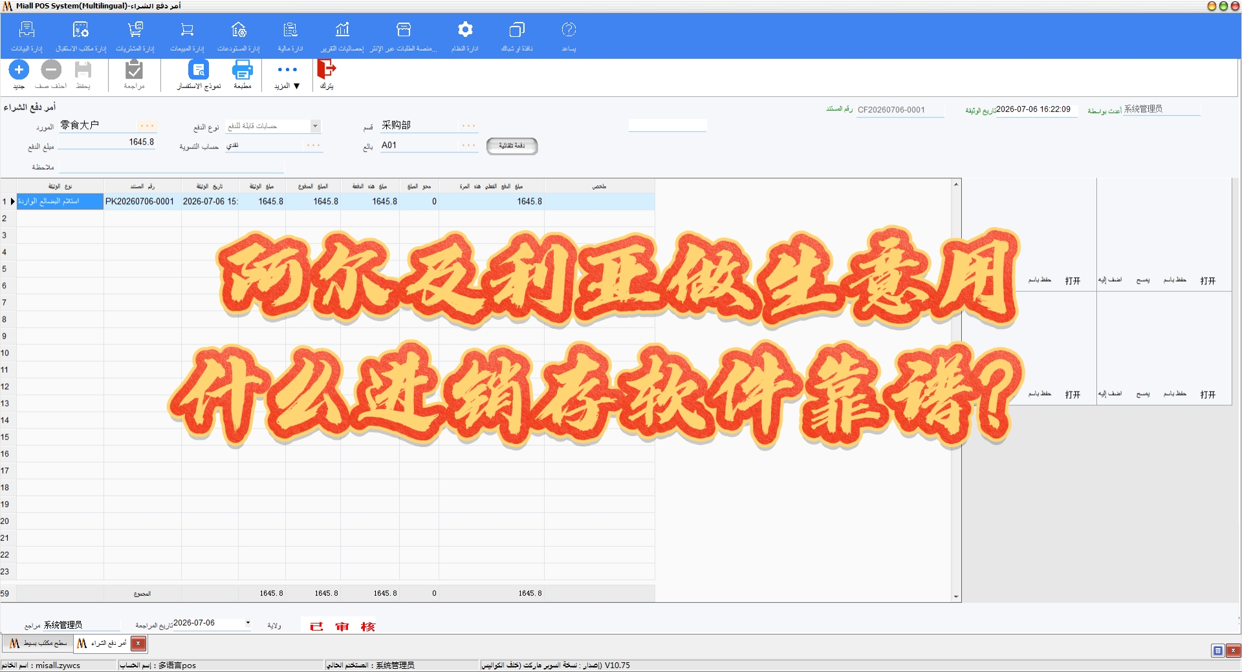Open the Data Management (إدارة البيانات) module

click(x=27, y=36)
